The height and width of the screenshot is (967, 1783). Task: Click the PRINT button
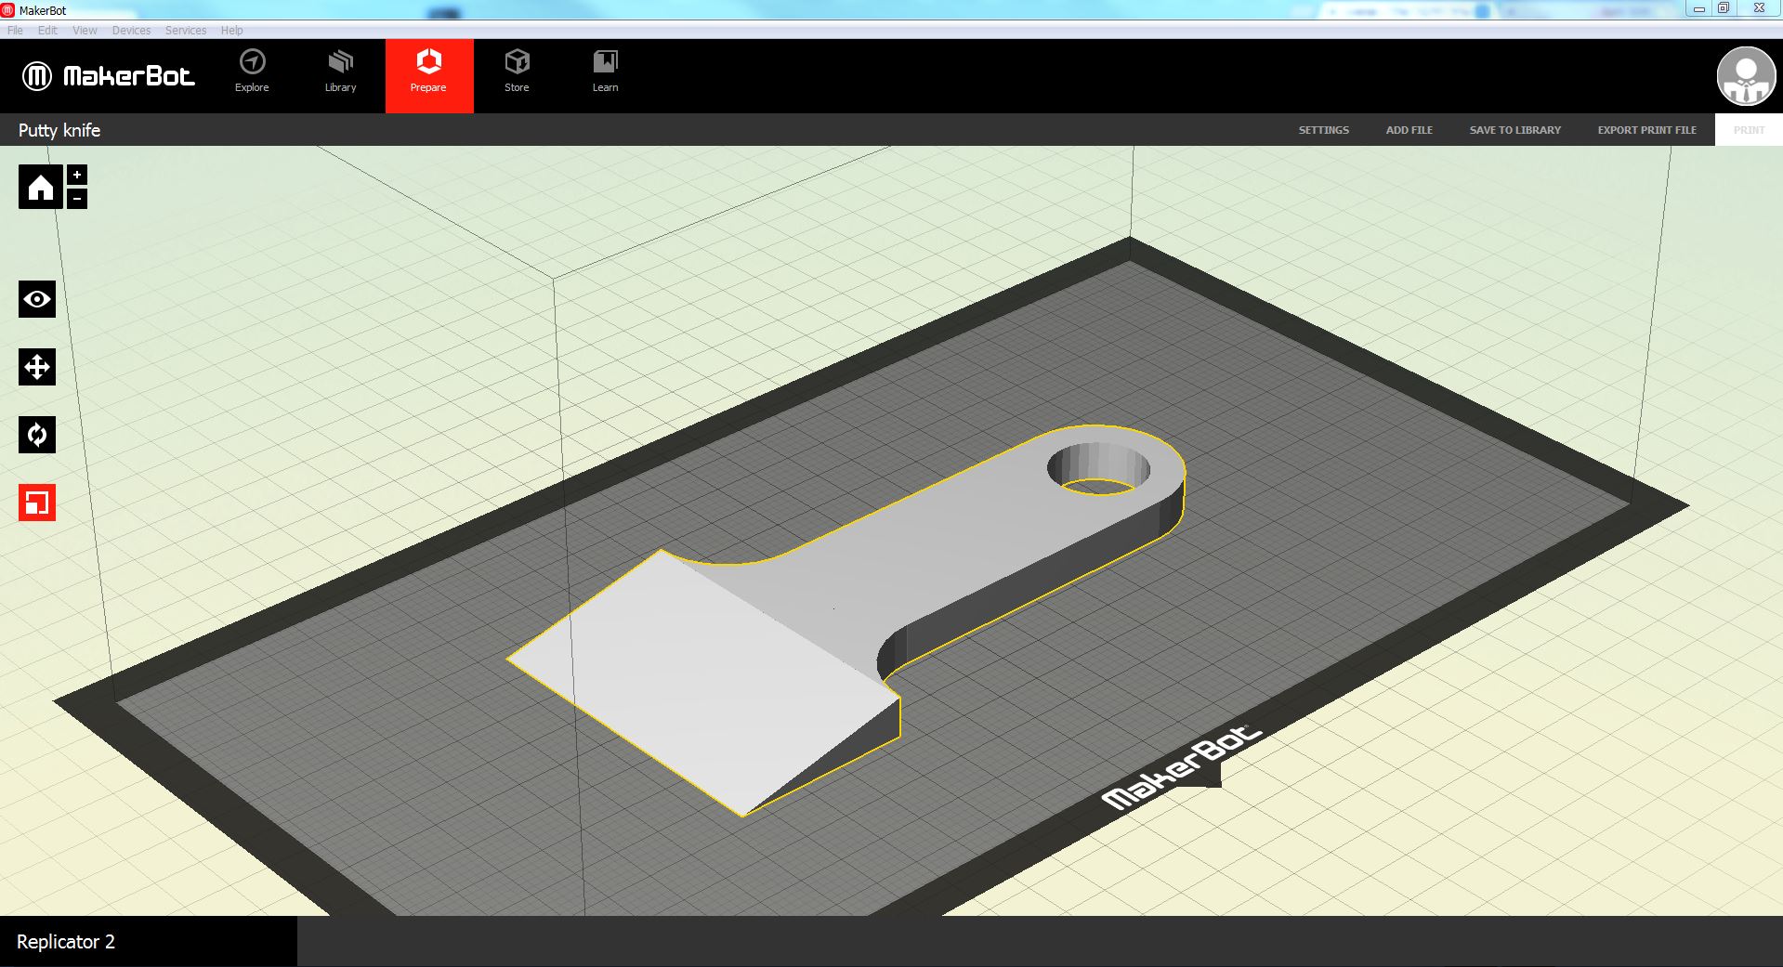pyautogui.click(x=1749, y=130)
